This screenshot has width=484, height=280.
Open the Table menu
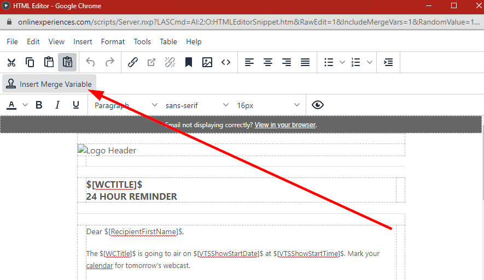[x=168, y=41]
